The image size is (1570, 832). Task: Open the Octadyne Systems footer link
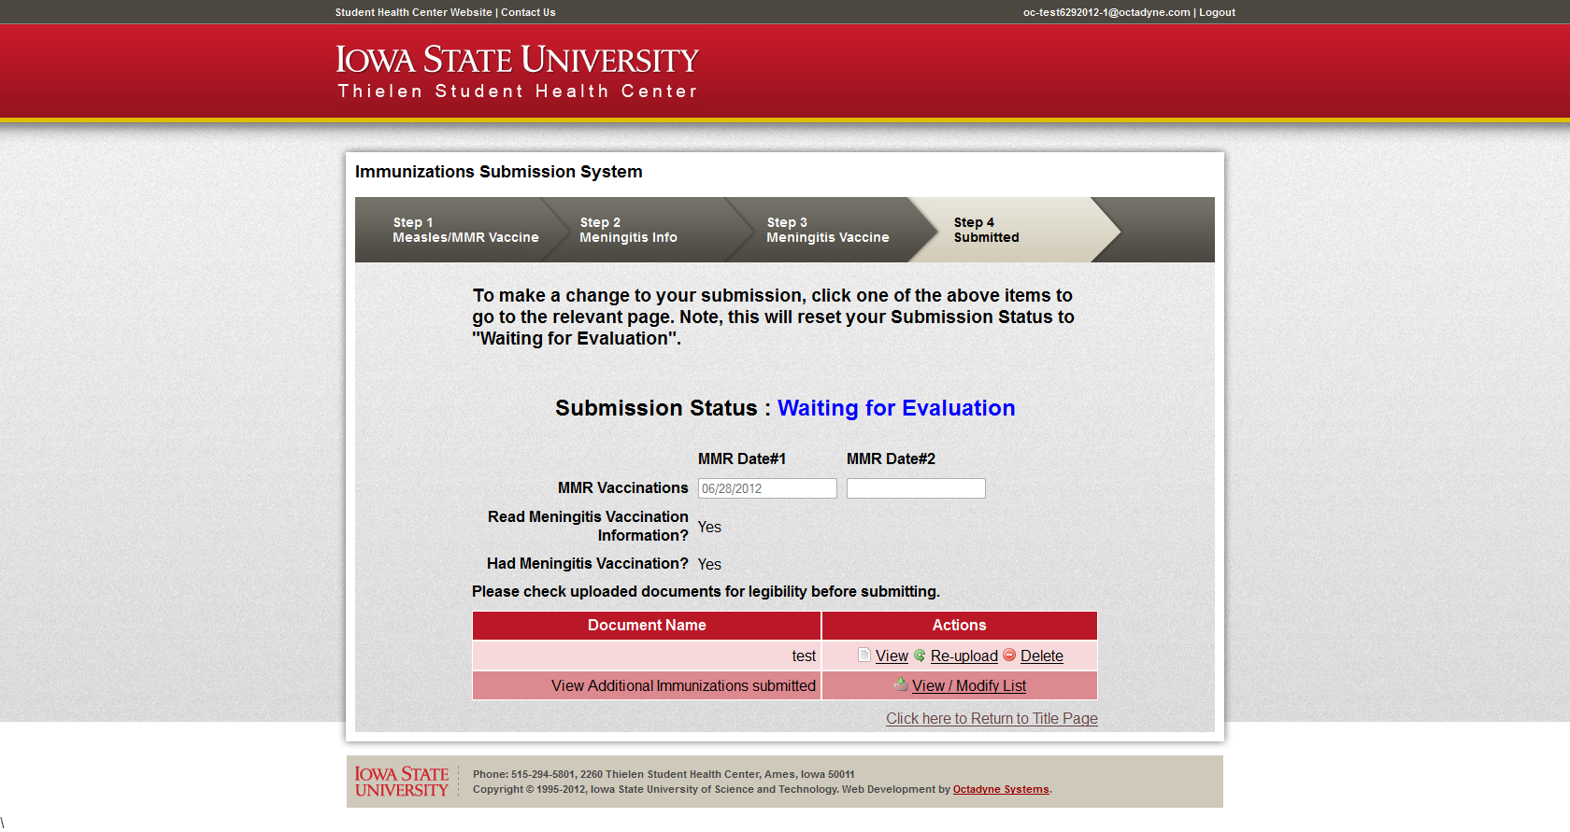(1001, 789)
